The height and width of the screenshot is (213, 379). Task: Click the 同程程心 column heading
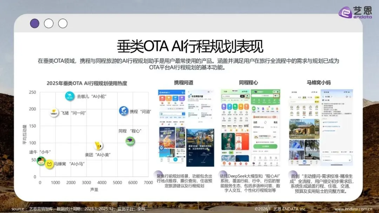point(248,82)
